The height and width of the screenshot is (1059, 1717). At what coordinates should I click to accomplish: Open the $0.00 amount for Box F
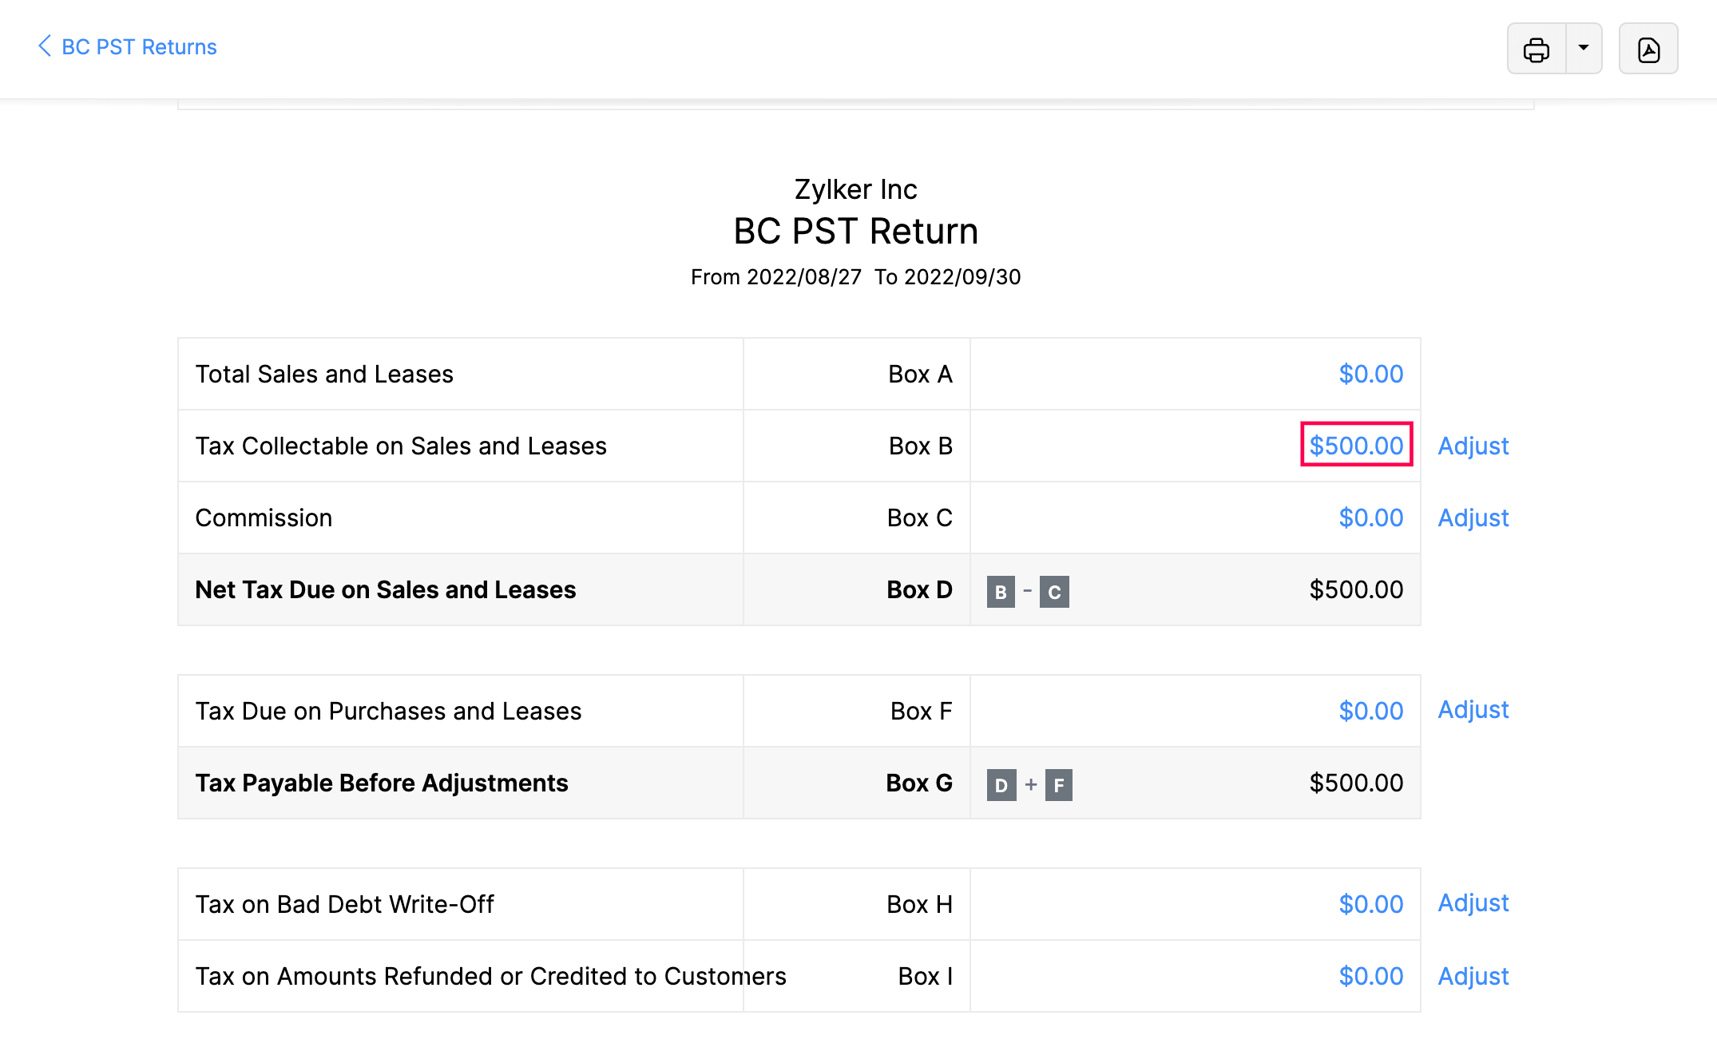pyautogui.click(x=1370, y=709)
